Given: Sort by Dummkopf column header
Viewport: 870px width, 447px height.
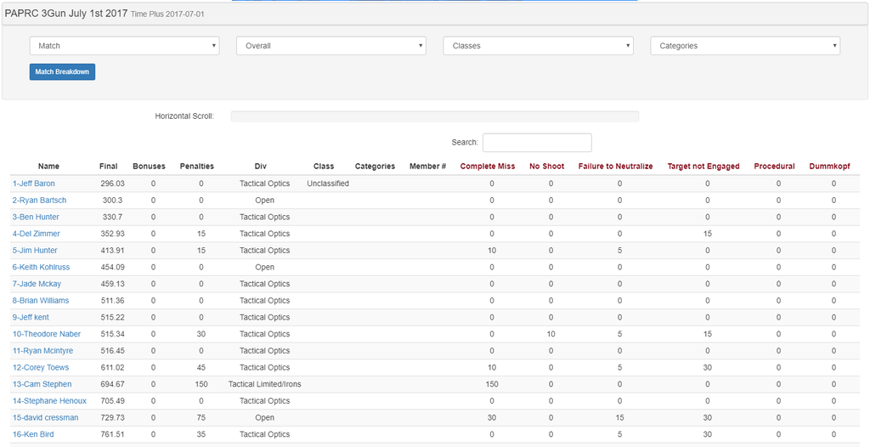Looking at the screenshot, I should (x=829, y=166).
